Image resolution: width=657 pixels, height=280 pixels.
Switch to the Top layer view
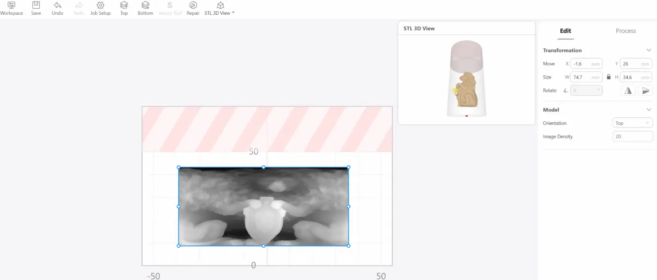point(124,8)
